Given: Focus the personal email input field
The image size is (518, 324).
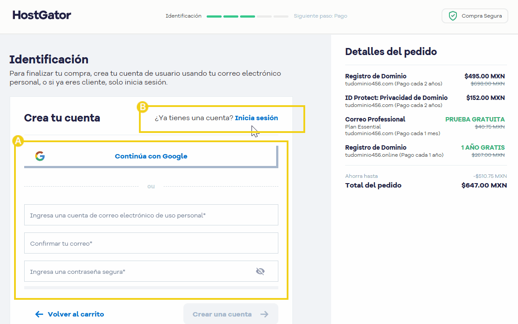Looking at the screenshot, I should click(x=151, y=215).
